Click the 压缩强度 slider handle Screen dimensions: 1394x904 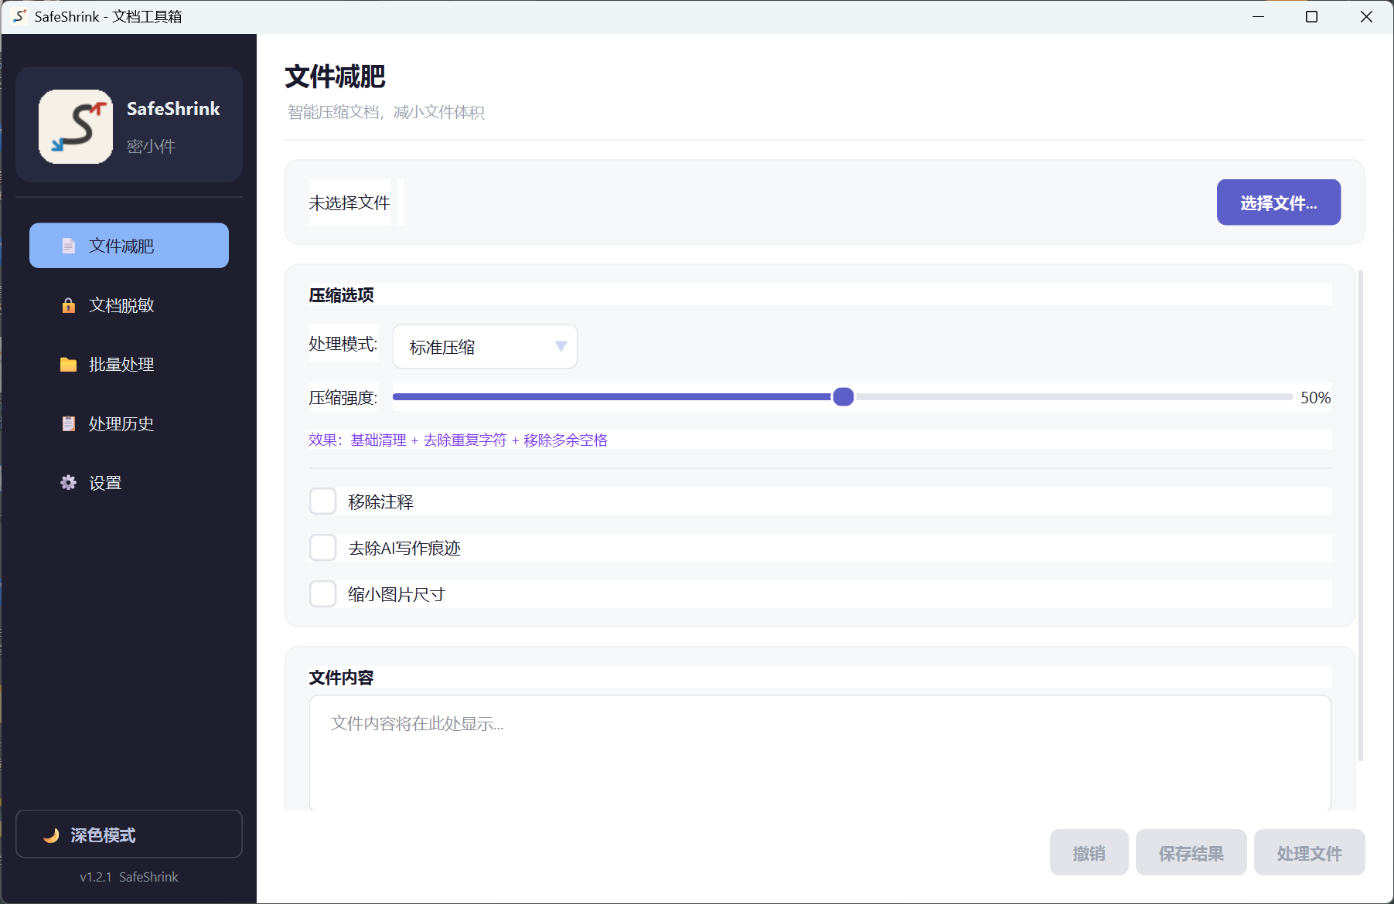844,397
